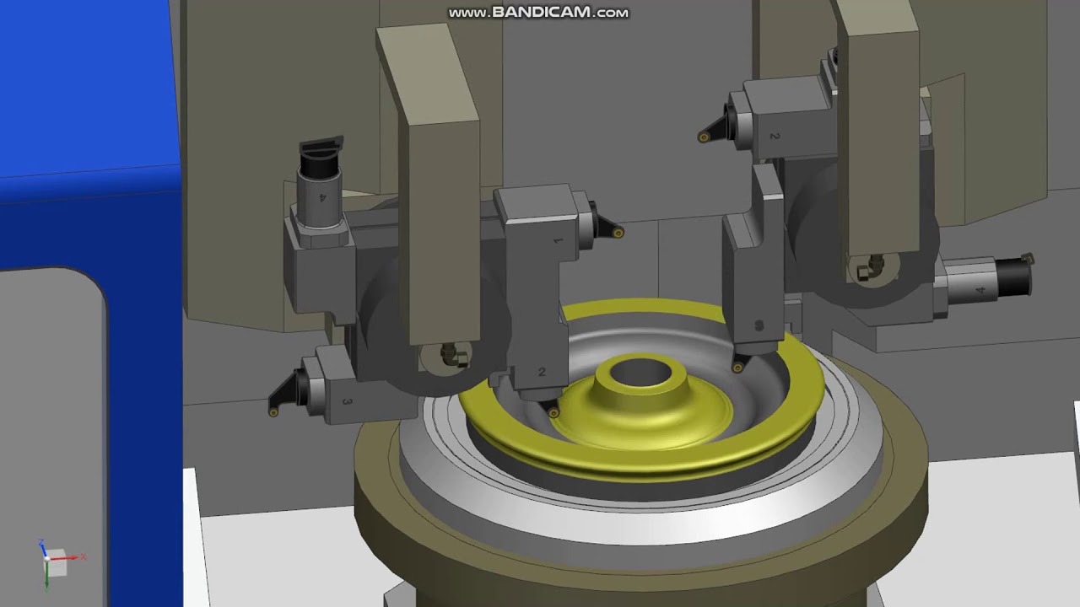This screenshot has height=607, width=1080.
Task: Click the XYZ coordinate triad
Action: [57, 561]
